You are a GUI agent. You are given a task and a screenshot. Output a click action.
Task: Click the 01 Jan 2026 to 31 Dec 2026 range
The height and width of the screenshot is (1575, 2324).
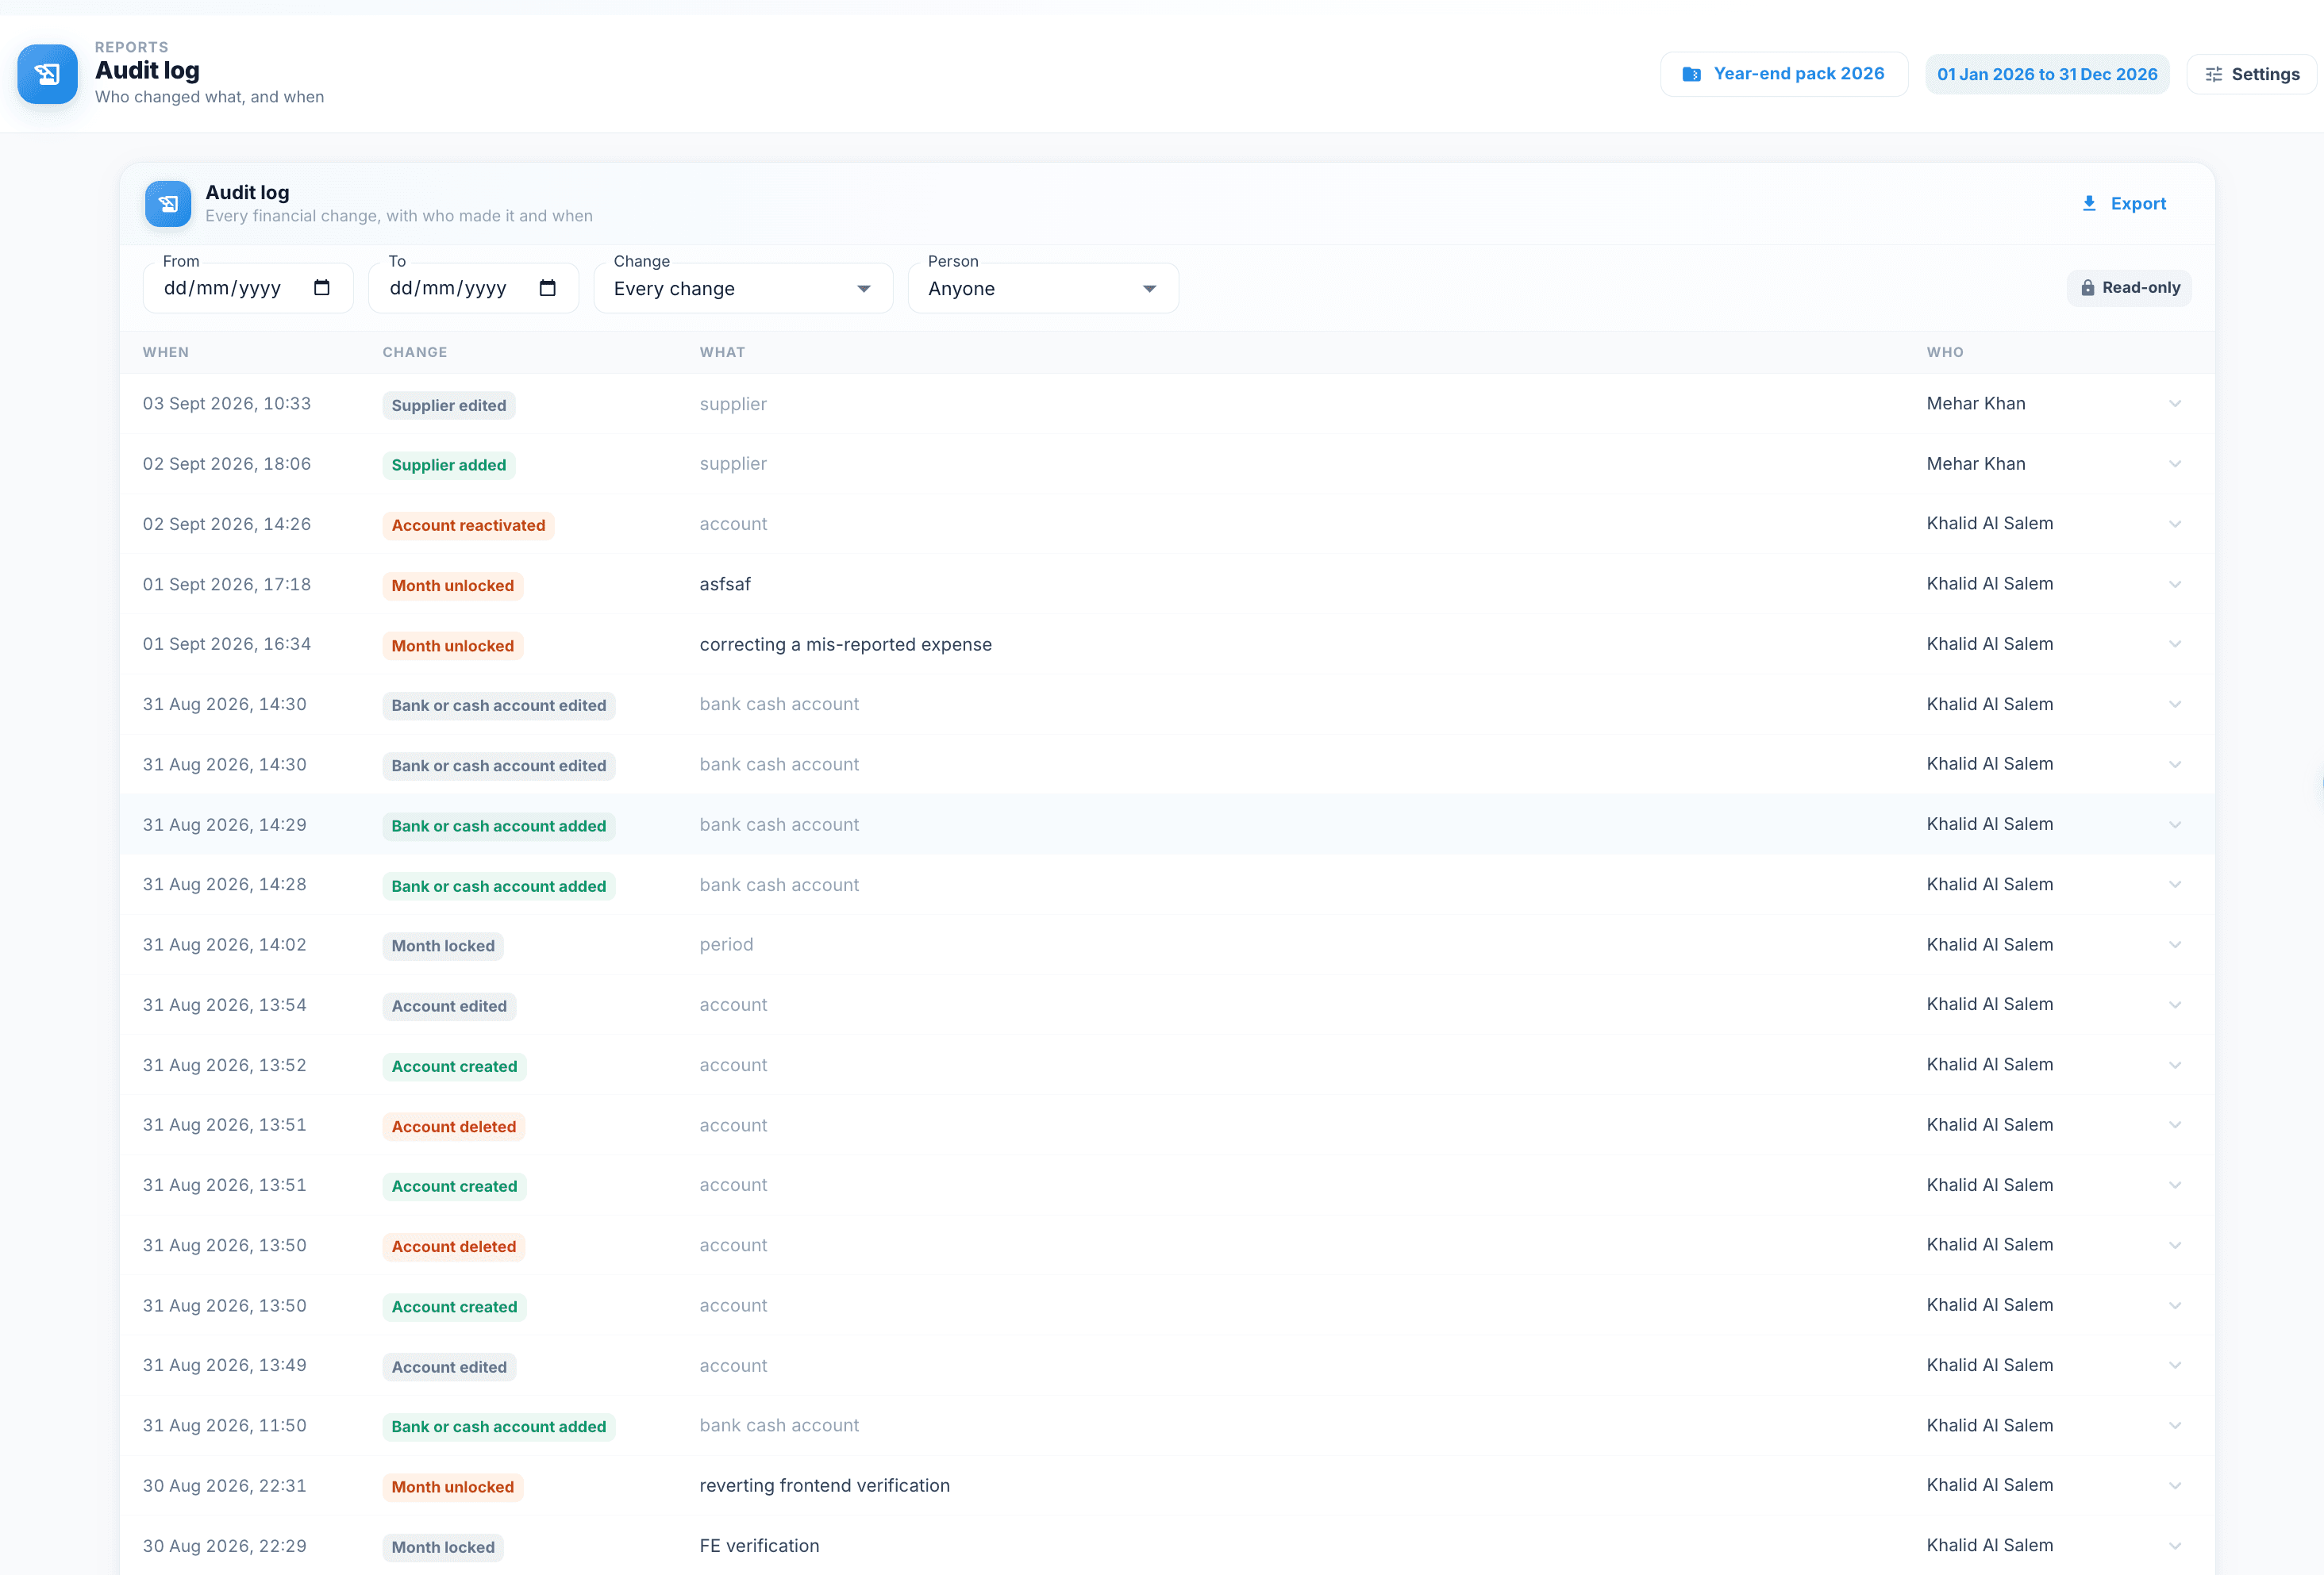coord(2047,74)
